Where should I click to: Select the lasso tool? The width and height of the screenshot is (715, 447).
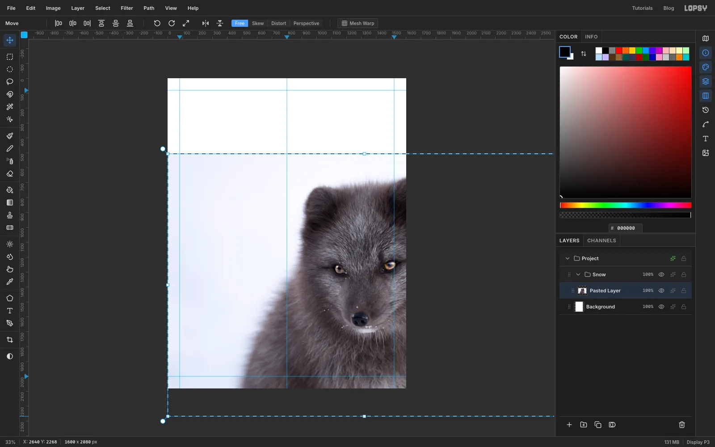10,82
